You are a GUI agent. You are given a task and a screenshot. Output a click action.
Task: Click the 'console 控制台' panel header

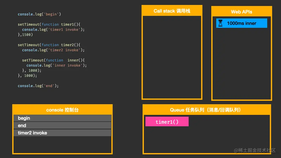62,110
